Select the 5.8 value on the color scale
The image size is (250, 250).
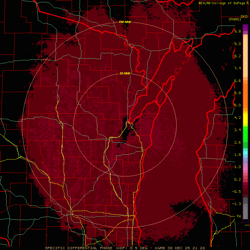point(237,93)
